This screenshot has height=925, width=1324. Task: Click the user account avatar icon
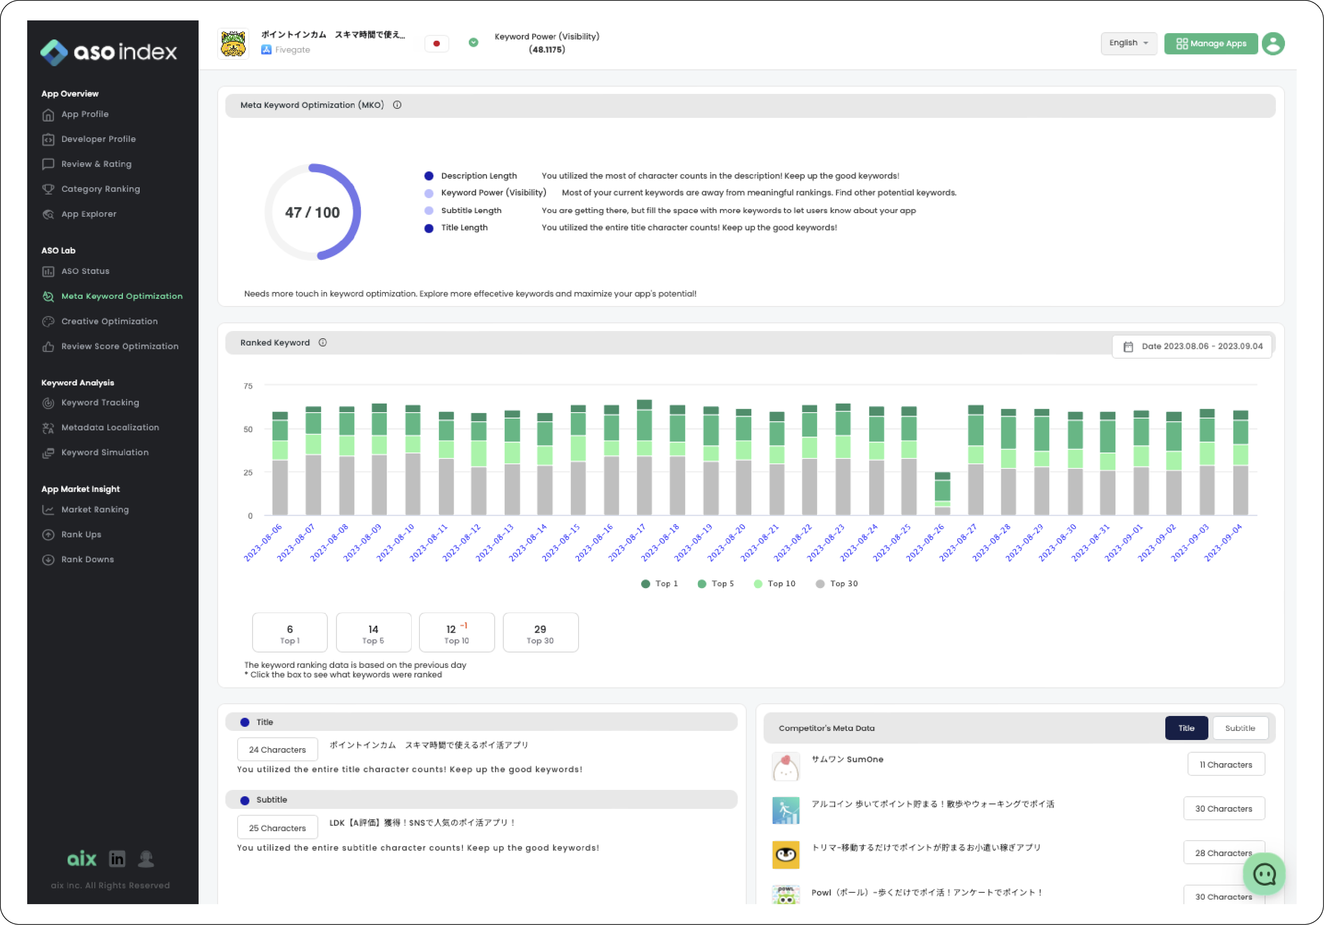coord(1273,44)
